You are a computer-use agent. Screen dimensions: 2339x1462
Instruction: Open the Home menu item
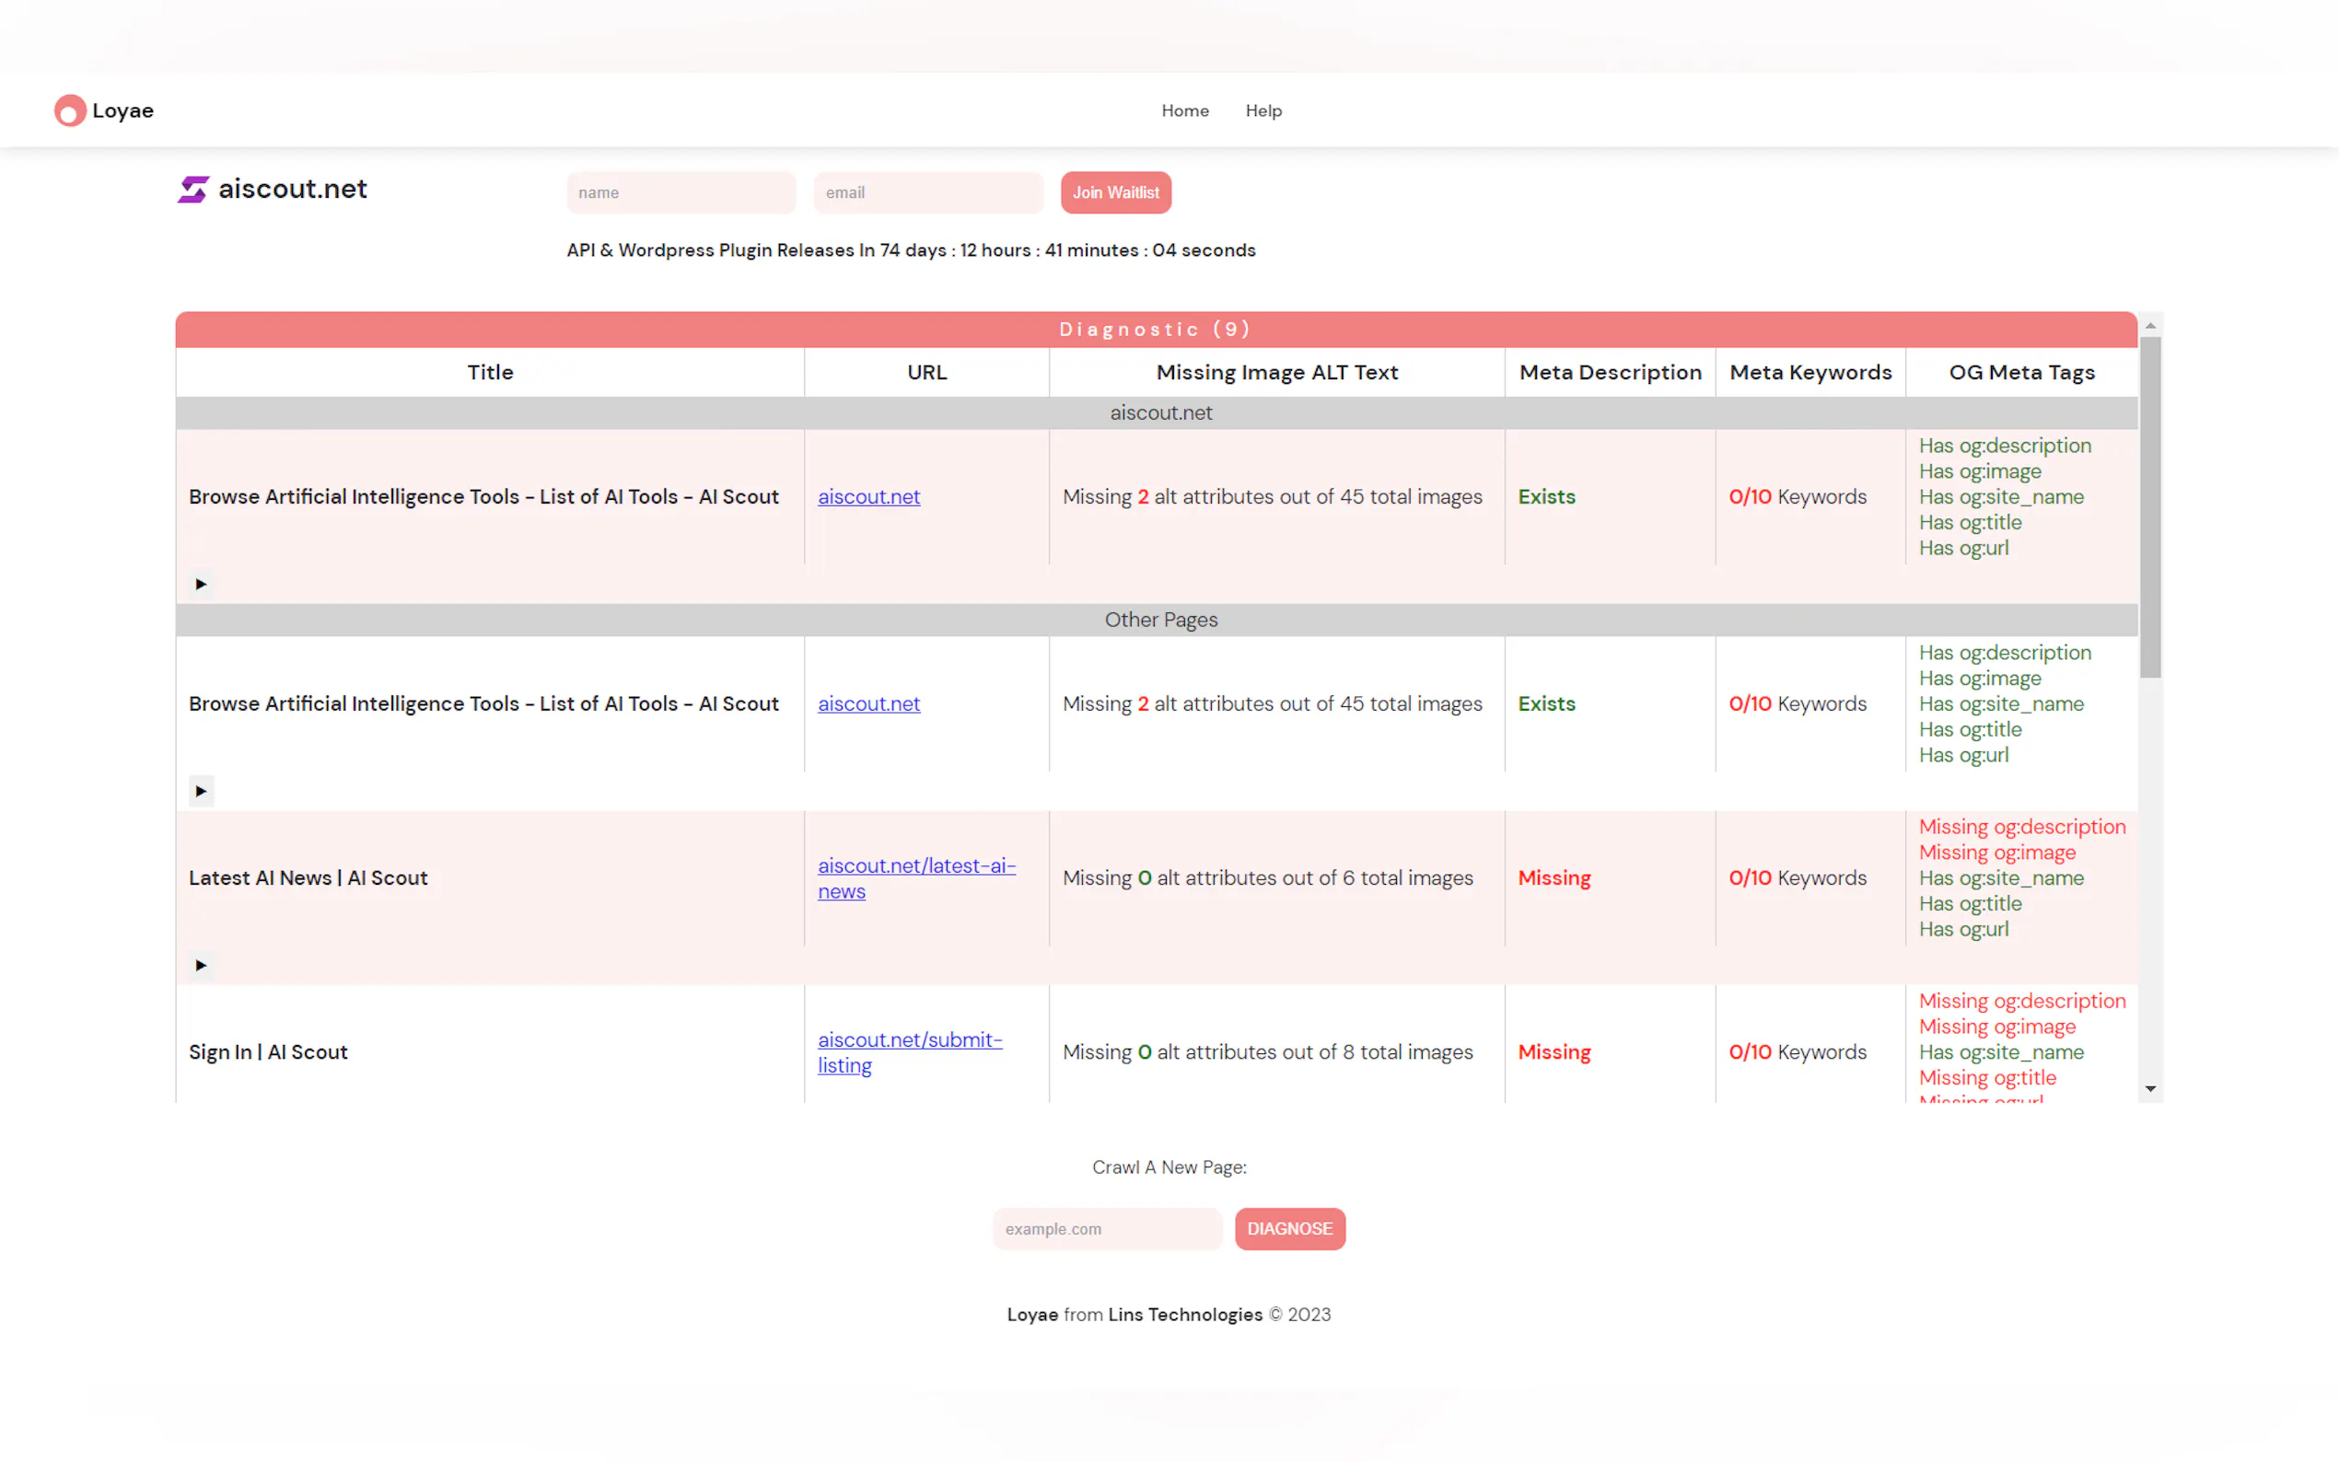pyautogui.click(x=1184, y=110)
